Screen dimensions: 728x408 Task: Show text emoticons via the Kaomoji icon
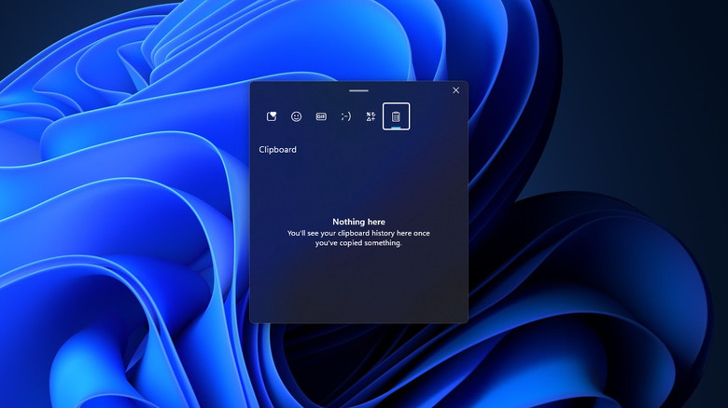(346, 116)
